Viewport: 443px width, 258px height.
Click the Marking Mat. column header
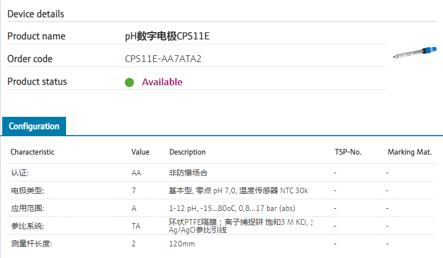pyautogui.click(x=409, y=152)
